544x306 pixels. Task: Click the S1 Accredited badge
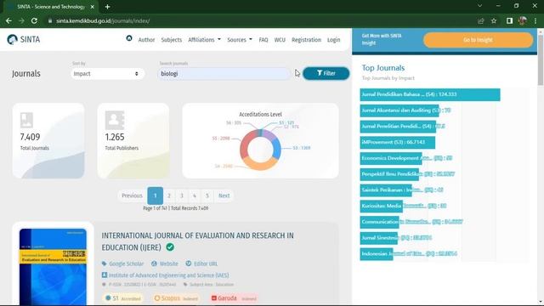123,298
